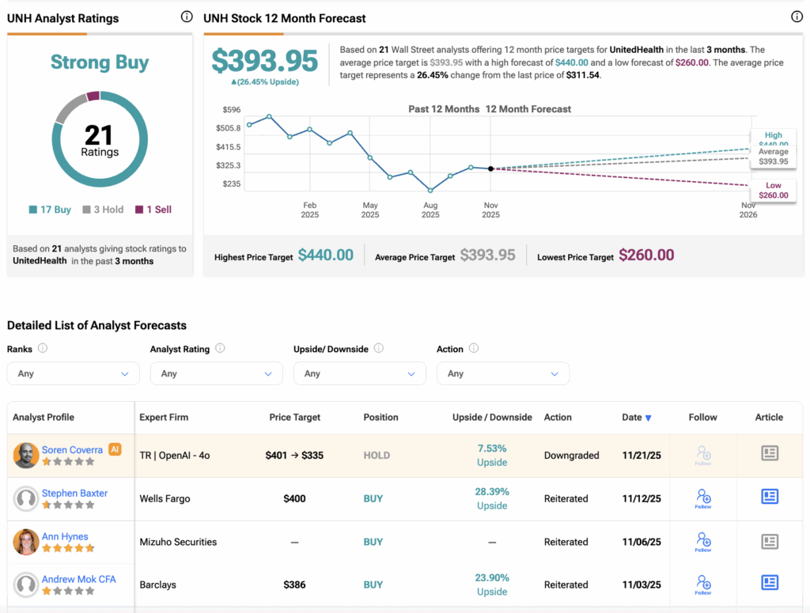
Task: Open the Analyst Rating dropdown
Action: 216,373
